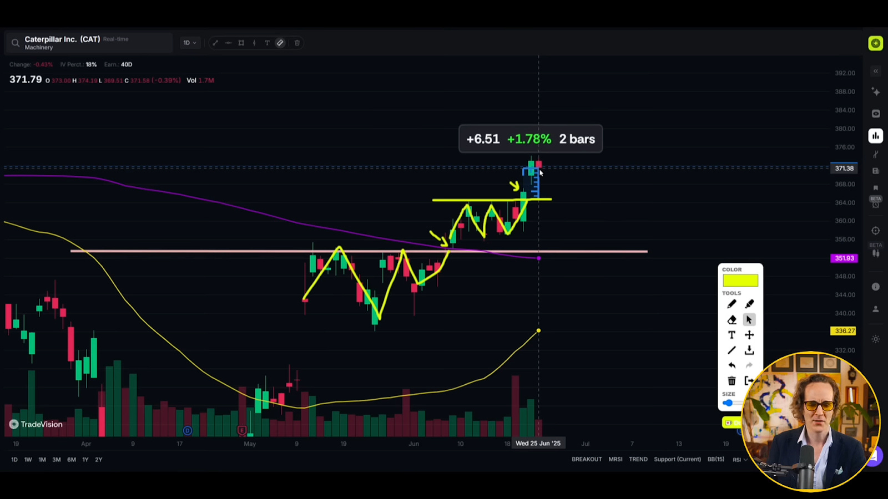Select the vertical line drawing tool
This screenshot has height=499, width=888.
(x=254, y=43)
